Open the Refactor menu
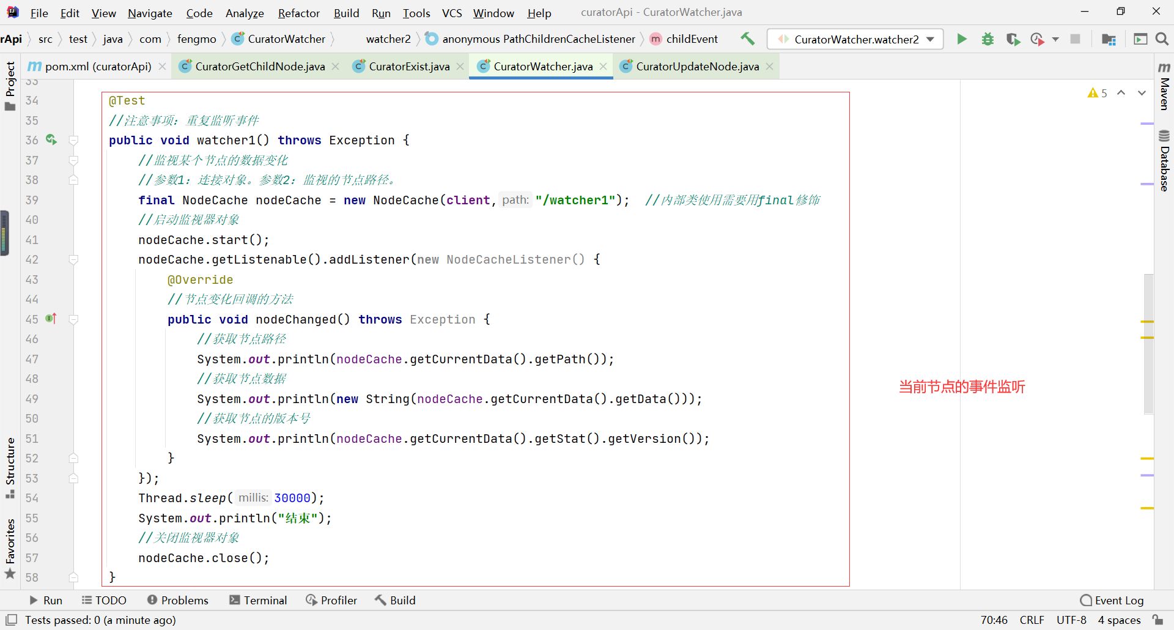This screenshot has width=1174, height=630. (298, 13)
